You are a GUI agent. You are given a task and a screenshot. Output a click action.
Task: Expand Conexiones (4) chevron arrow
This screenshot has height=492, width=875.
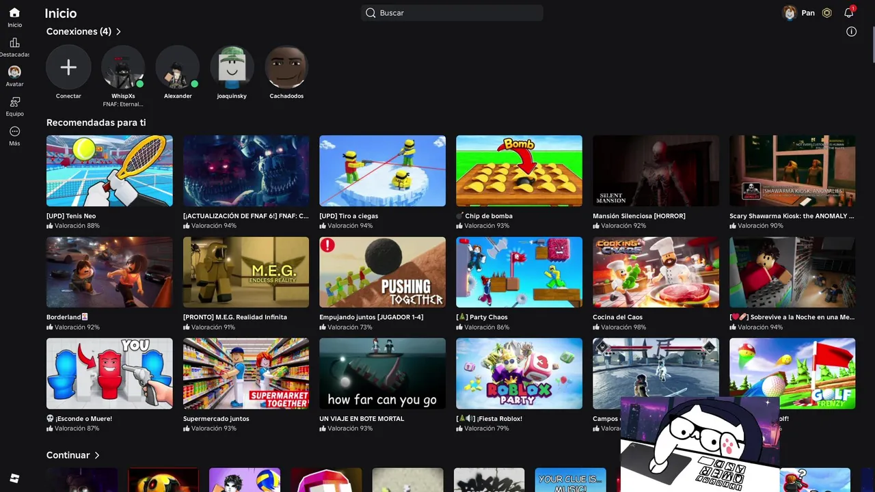(x=118, y=31)
